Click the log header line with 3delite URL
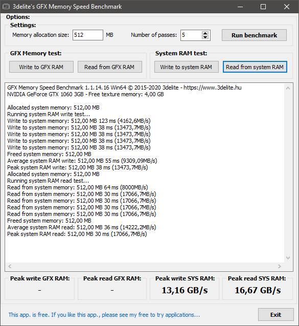 coord(124,88)
